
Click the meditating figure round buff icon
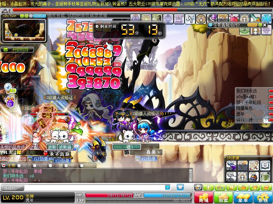tap(201, 19)
